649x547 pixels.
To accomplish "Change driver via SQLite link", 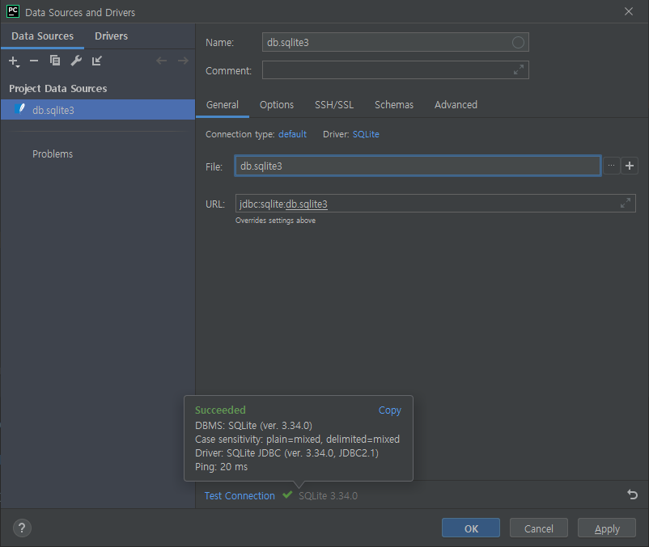I will [x=366, y=134].
